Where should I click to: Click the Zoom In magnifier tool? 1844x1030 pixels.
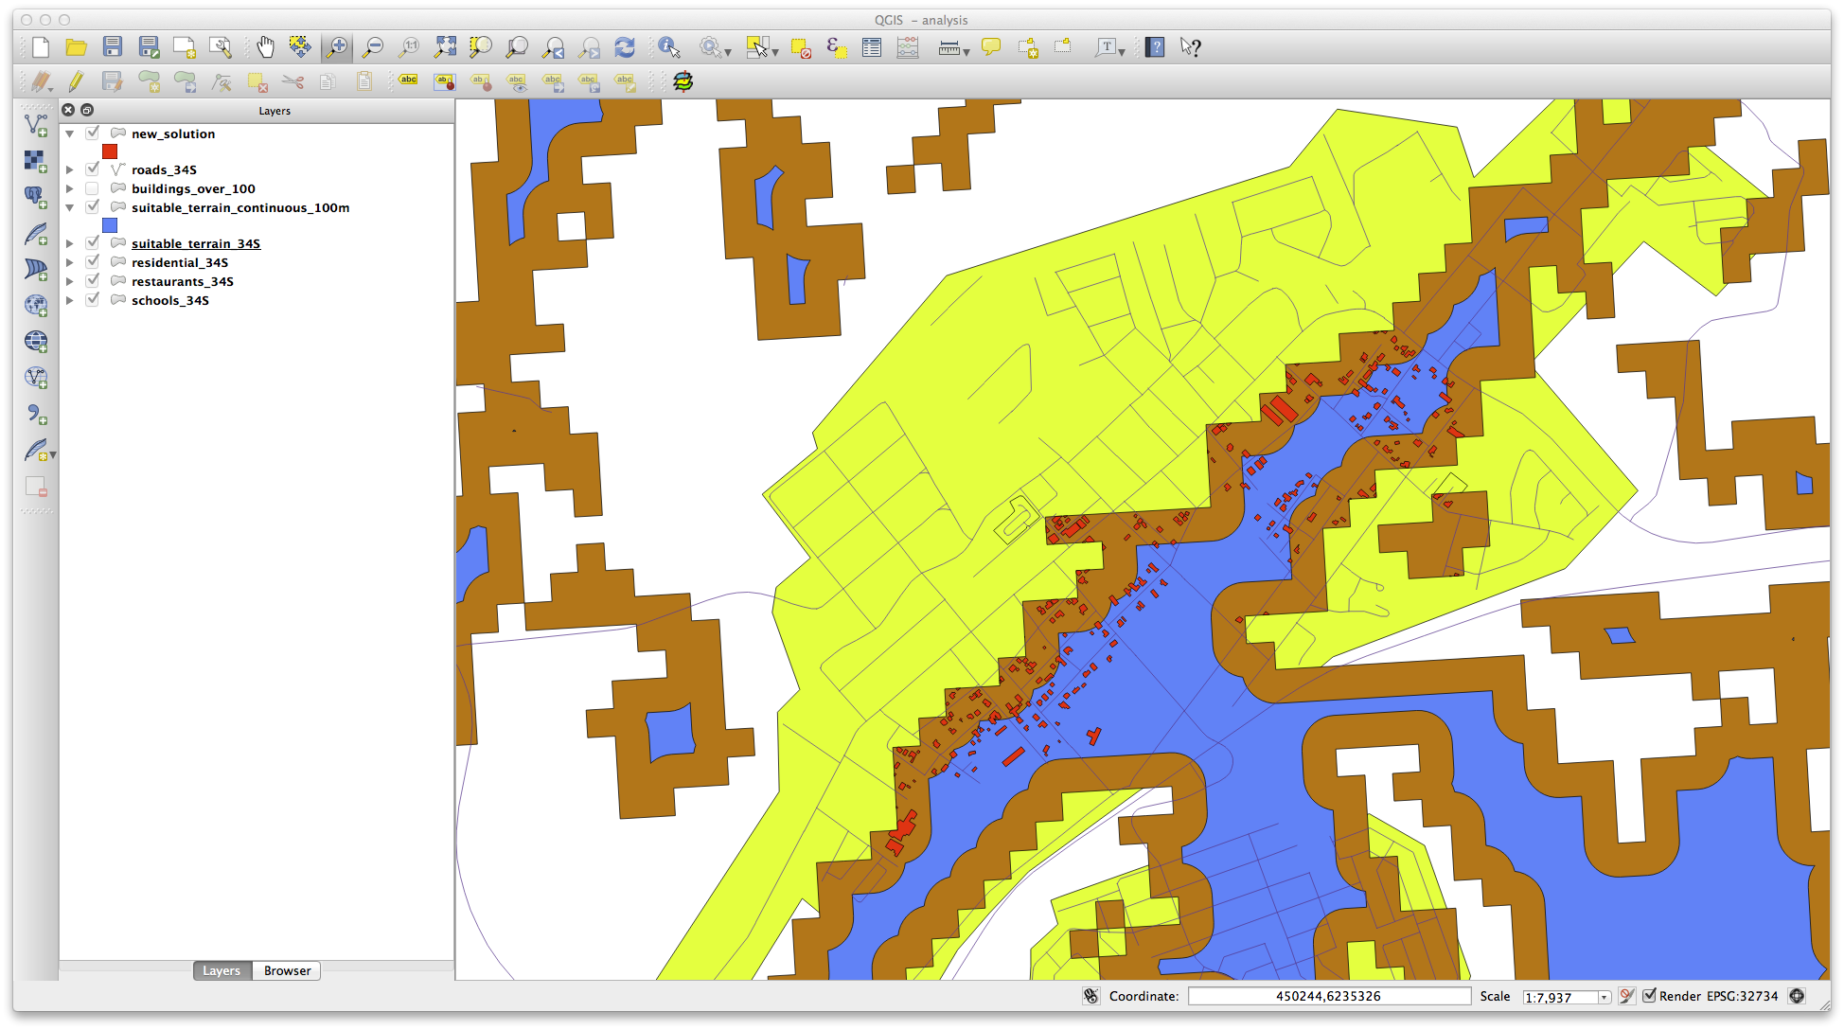(336, 46)
